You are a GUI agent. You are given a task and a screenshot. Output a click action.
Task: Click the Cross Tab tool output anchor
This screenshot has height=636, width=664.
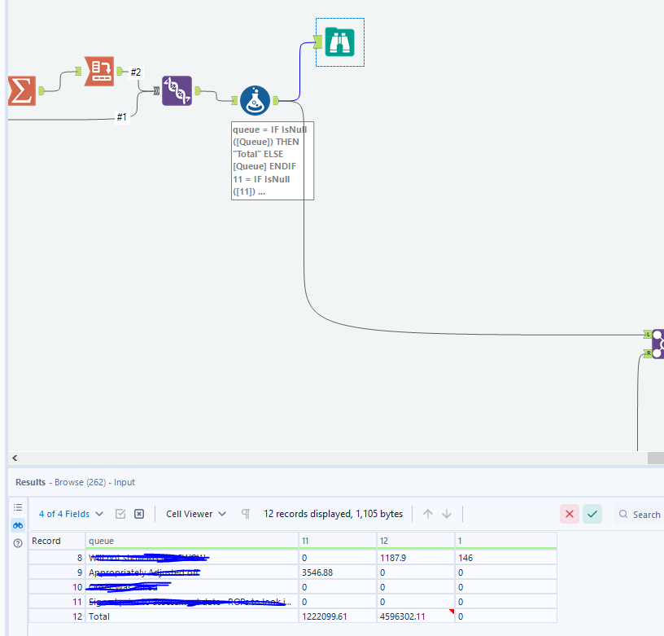pos(120,71)
